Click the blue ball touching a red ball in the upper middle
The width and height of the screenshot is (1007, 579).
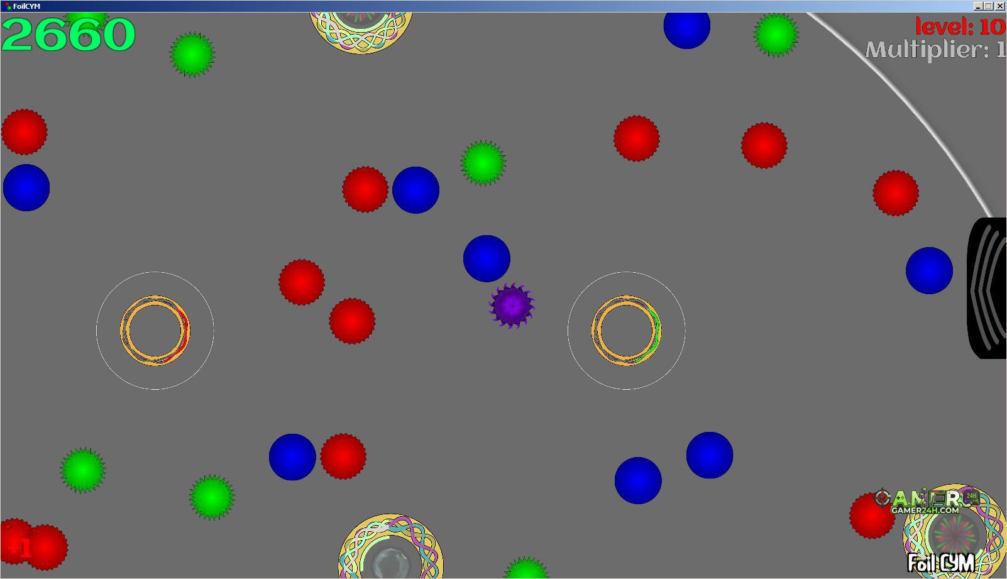[415, 190]
